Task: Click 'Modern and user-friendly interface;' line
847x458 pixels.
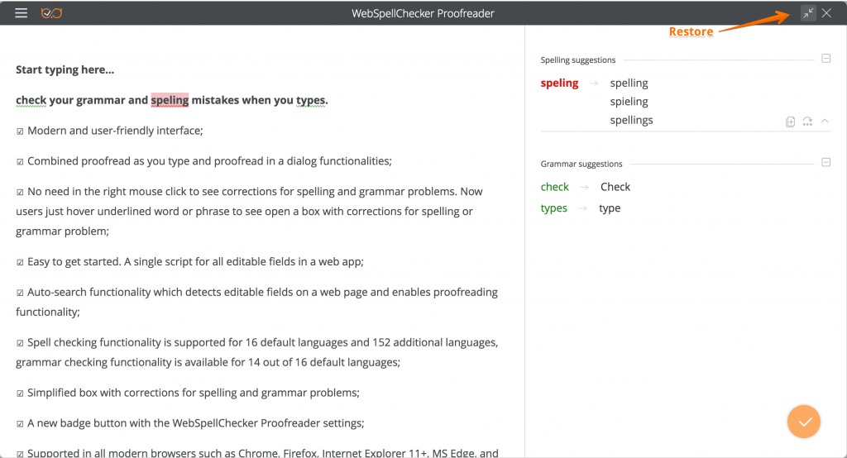Action: pos(109,131)
